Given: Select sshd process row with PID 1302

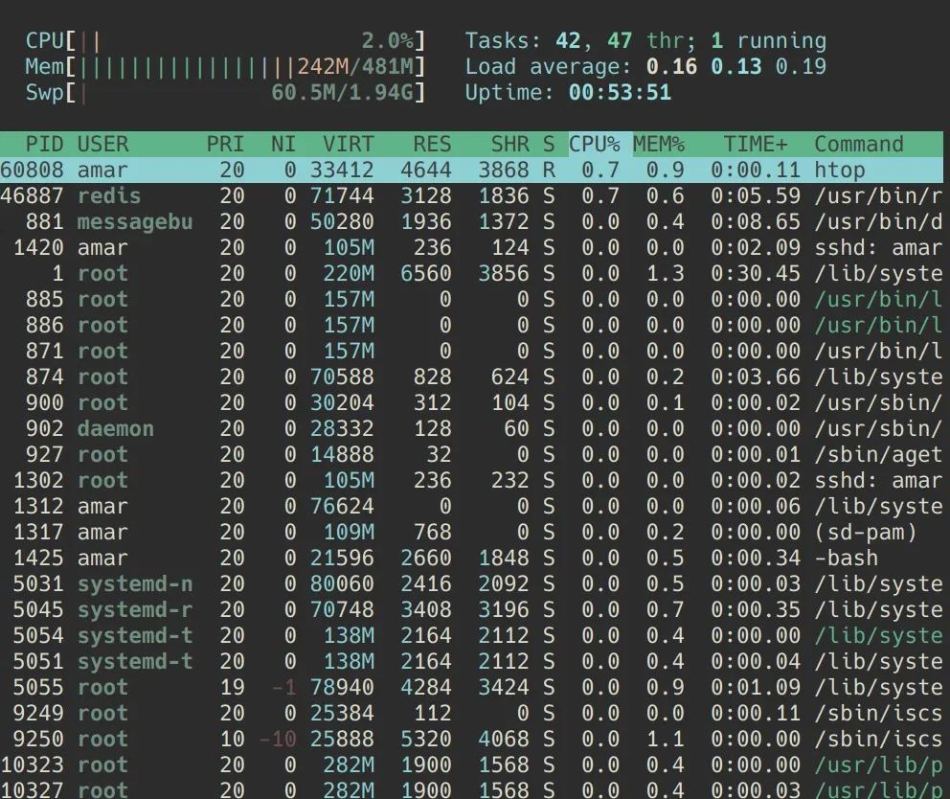Looking at the screenshot, I should (471, 480).
